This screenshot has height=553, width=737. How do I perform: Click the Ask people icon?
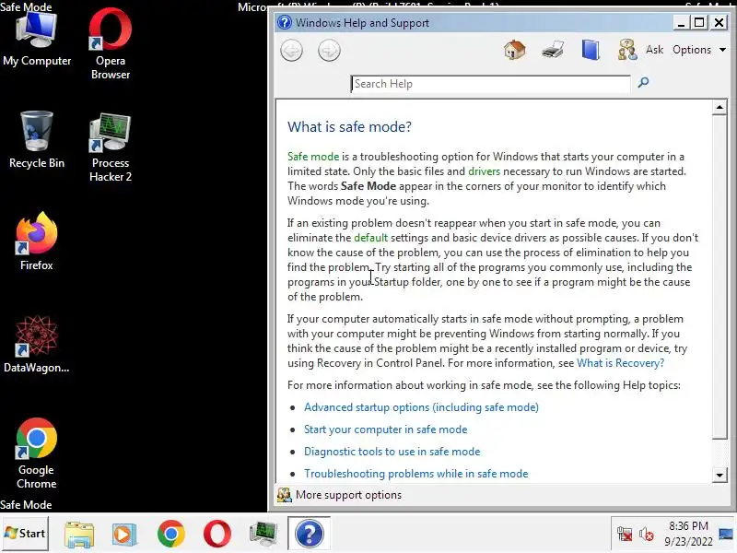coord(627,50)
